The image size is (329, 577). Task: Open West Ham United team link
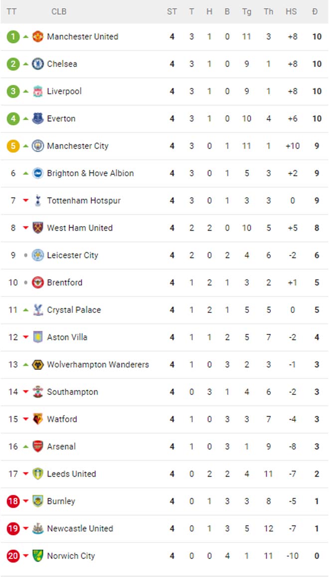coord(80,228)
